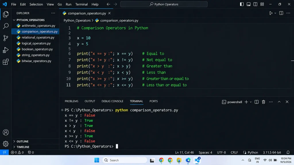This screenshot has height=165, width=294.
Task: Open the Explorer view in activity bar
Action: [x=6, y=14]
